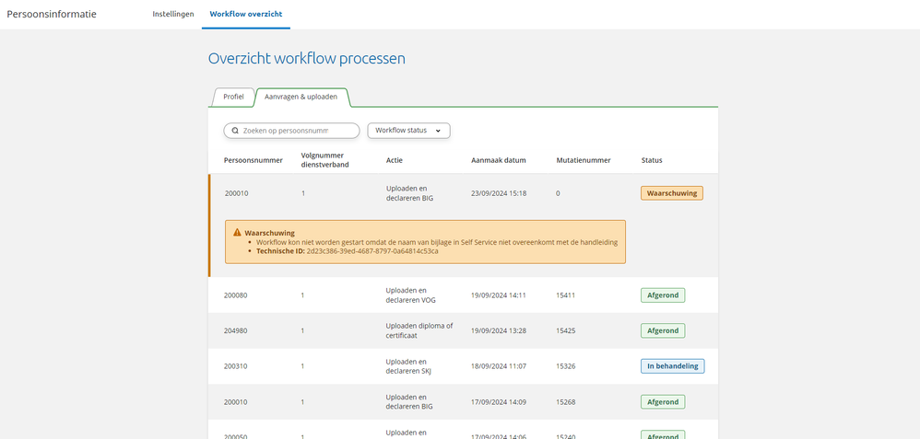Viewport: 920px width, 439px height.
Task: Click the warning triangle icon
Action: [237, 233]
